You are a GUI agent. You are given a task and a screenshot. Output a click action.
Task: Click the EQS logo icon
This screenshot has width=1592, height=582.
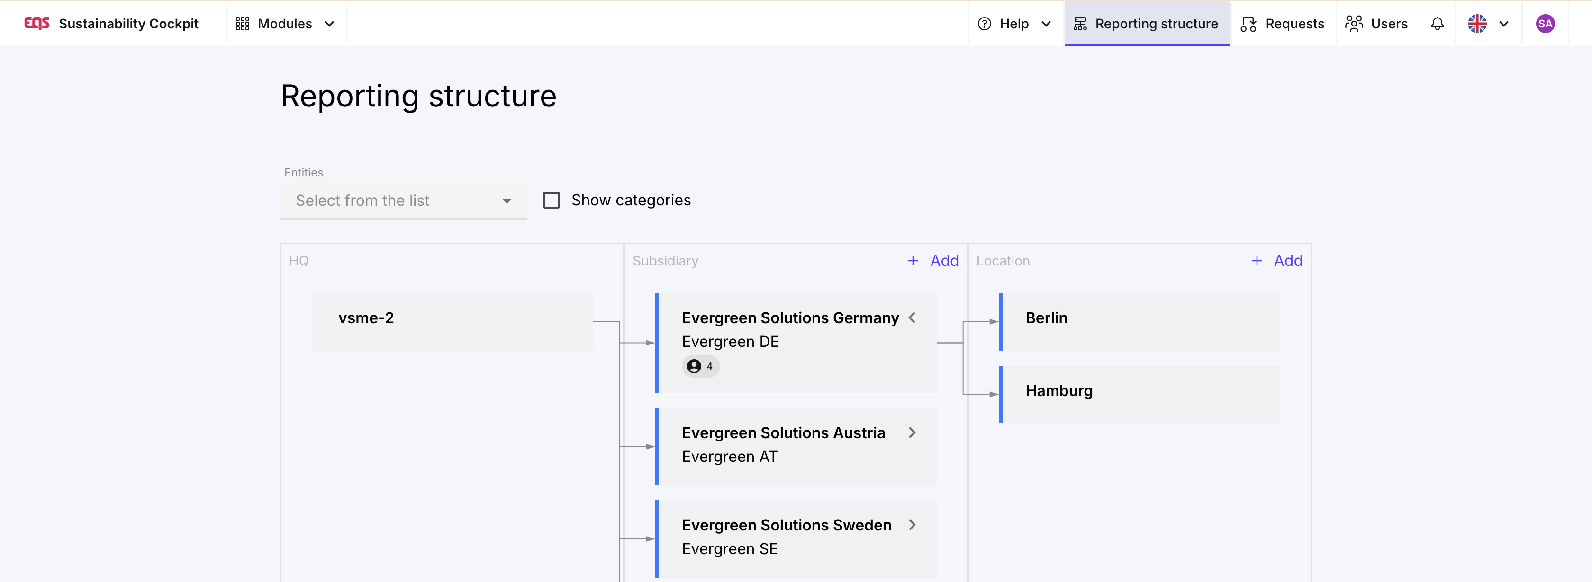click(x=36, y=24)
